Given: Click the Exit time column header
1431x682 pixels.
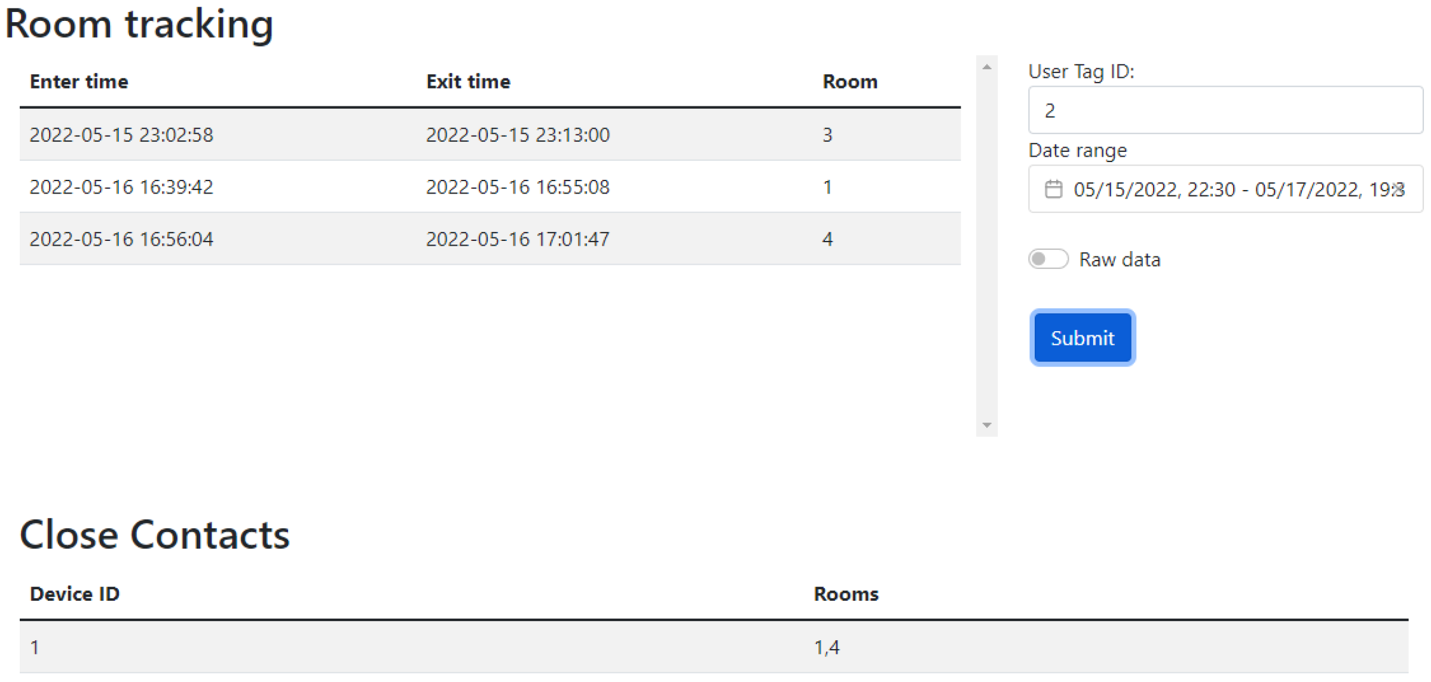Looking at the screenshot, I should 468,81.
